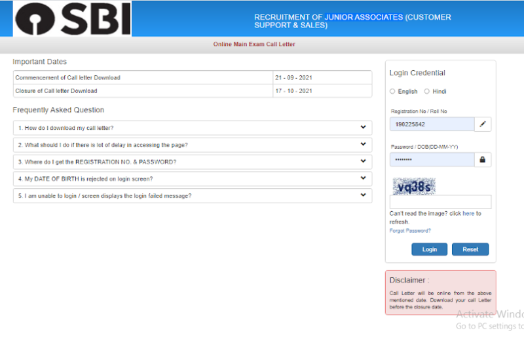524x339 pixels.
Task: Expand the Date of Birth rejected FAQ chevron
Action: pos(363,178)
